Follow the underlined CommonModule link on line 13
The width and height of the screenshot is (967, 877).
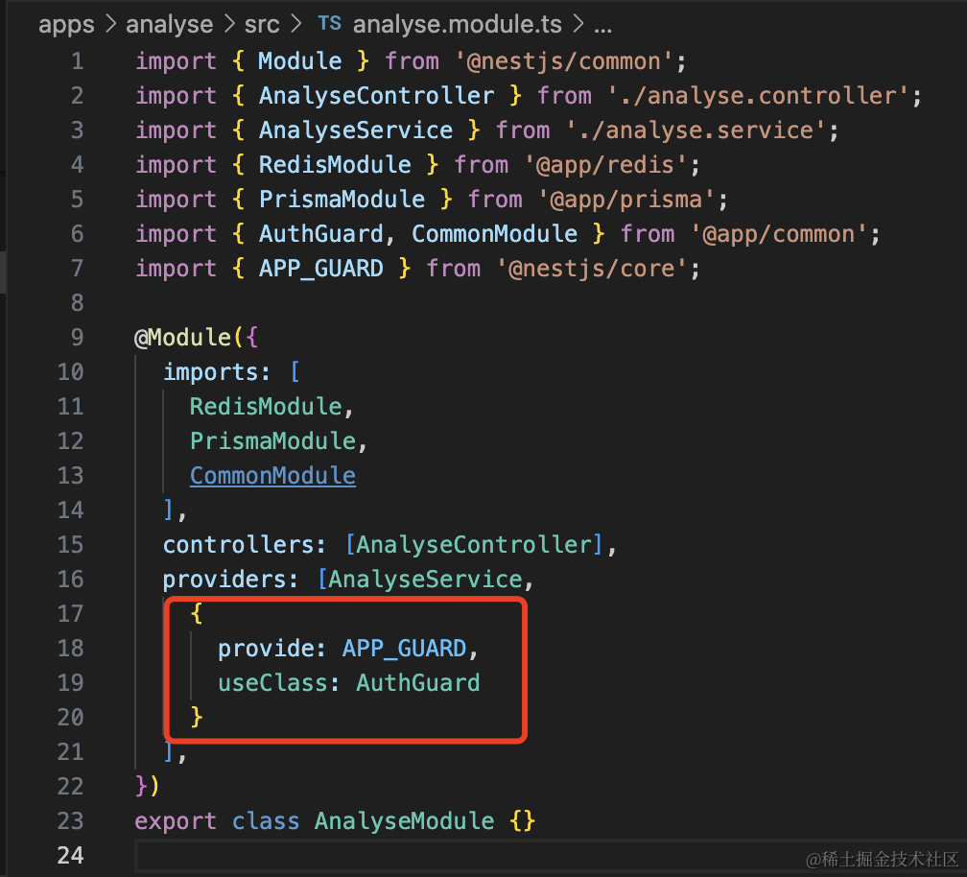tap(272, 475)
